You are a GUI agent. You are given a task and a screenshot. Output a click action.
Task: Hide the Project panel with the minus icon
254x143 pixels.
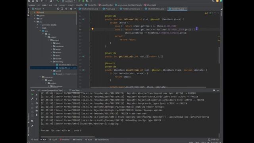75,9
